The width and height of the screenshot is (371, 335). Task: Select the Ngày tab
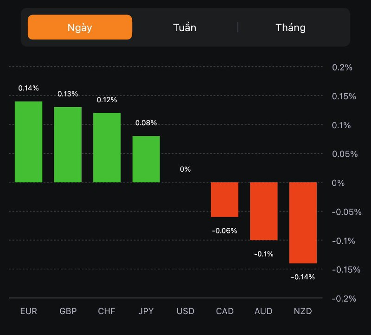pos(80,27)
